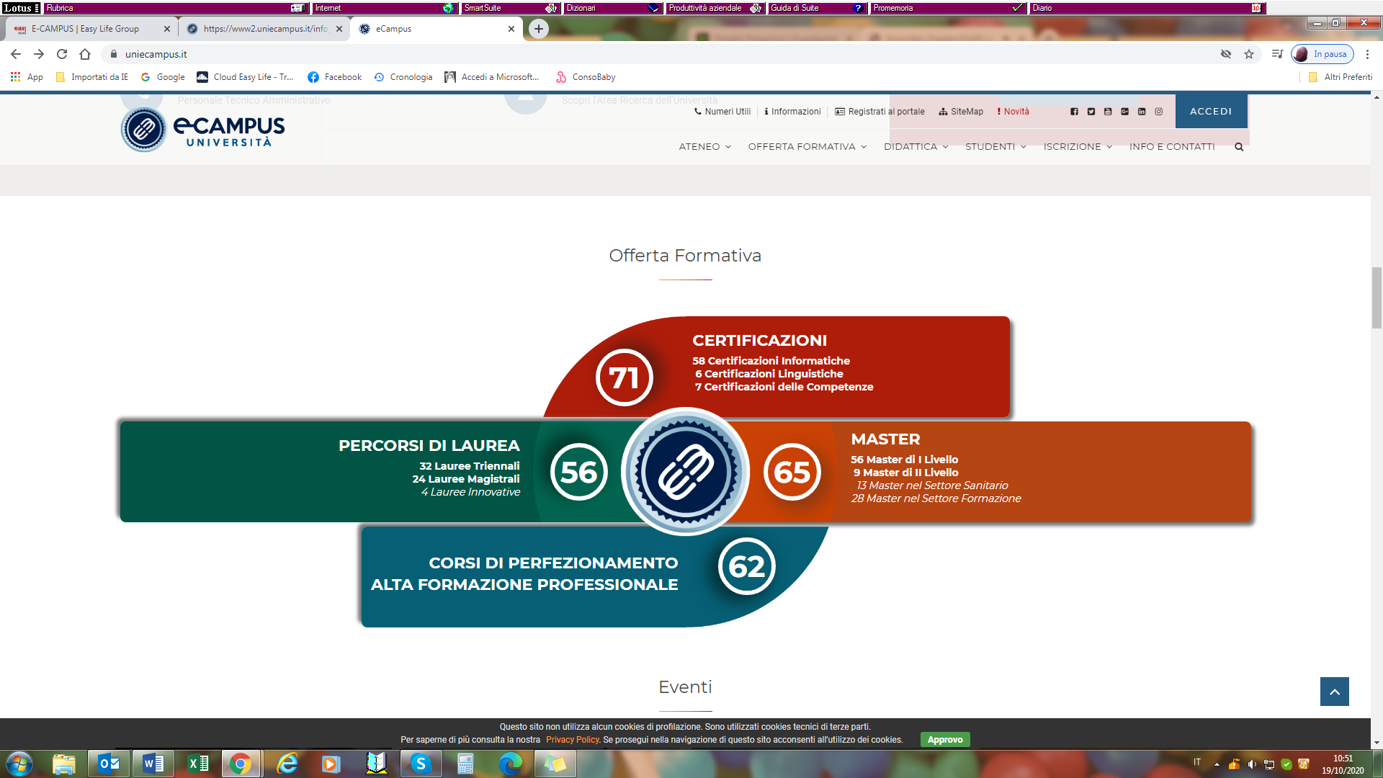
Task: Open the Facebook bookmark
Action: [334, 77]
